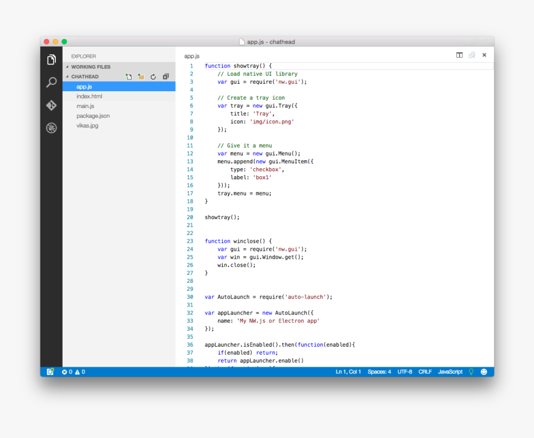This screenshot has height=438, width=534.
Task: Create a new file in CHATHEAD folder
Action: [129, 77]
